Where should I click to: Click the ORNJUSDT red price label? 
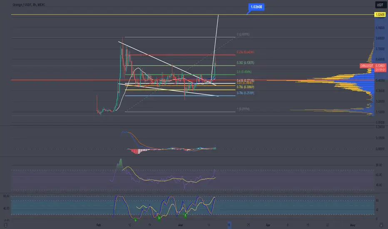point(366,66)
